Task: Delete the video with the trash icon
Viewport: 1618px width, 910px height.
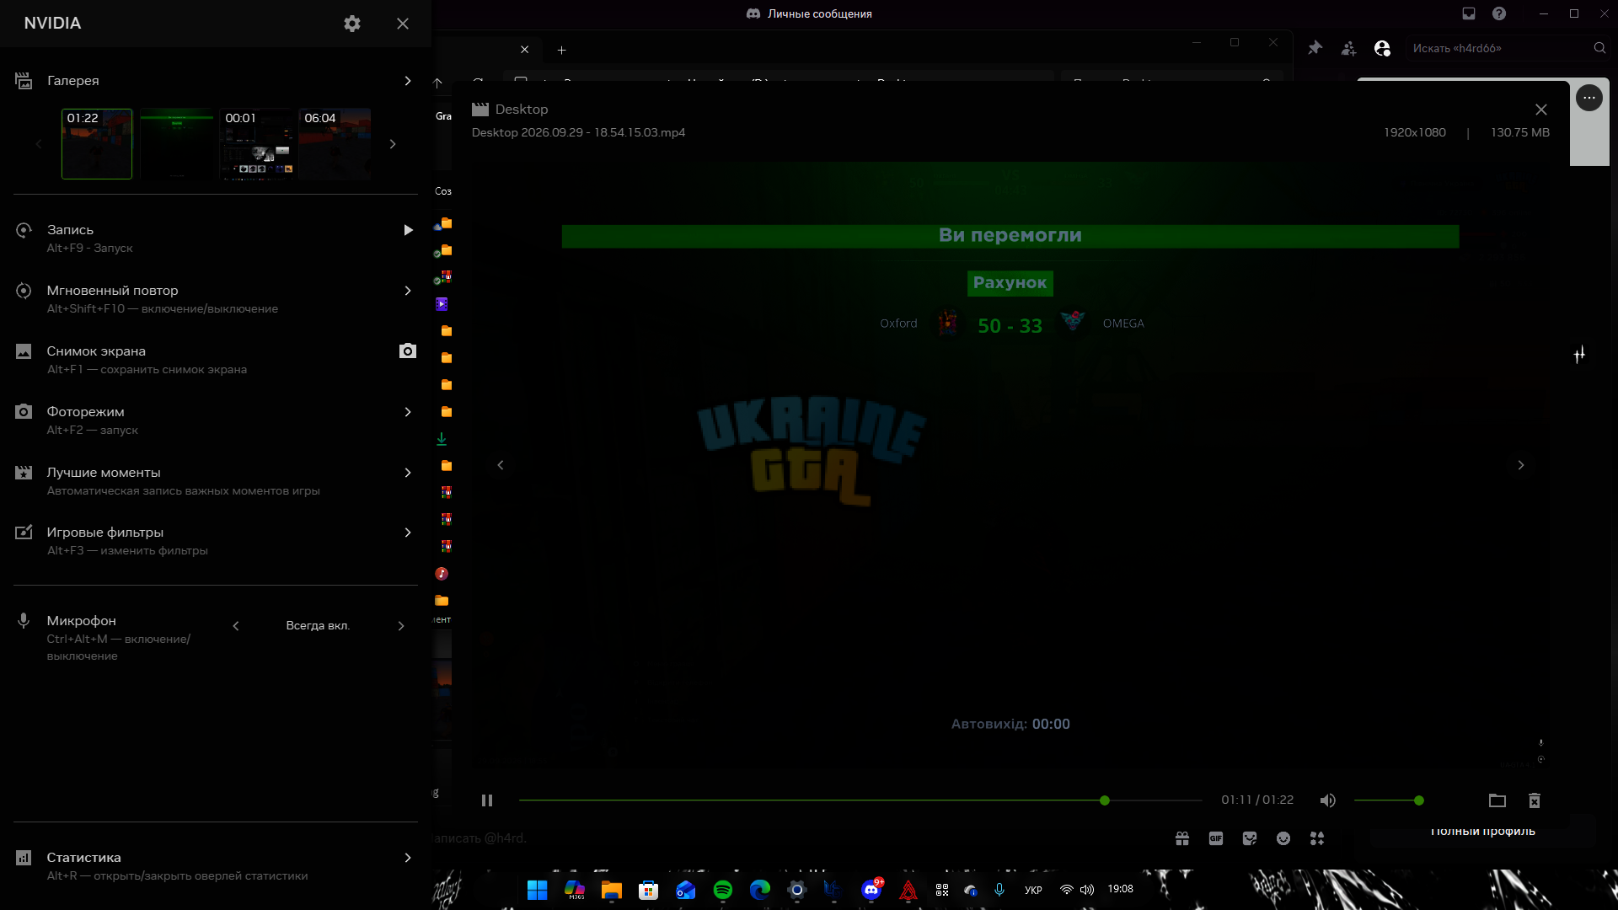Action: [x=1535, y=800]
